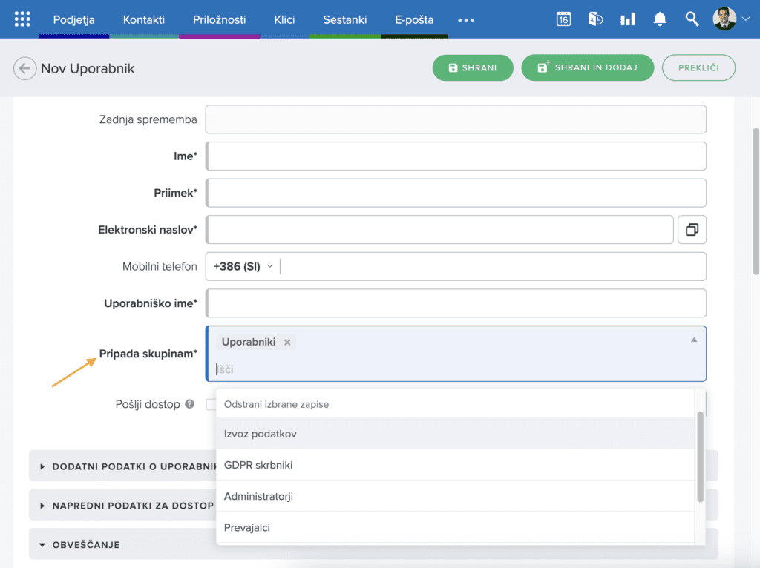Click the back arrow beside Nov Uporabnik
Screen dimensions: 760x568
point(25,69)
